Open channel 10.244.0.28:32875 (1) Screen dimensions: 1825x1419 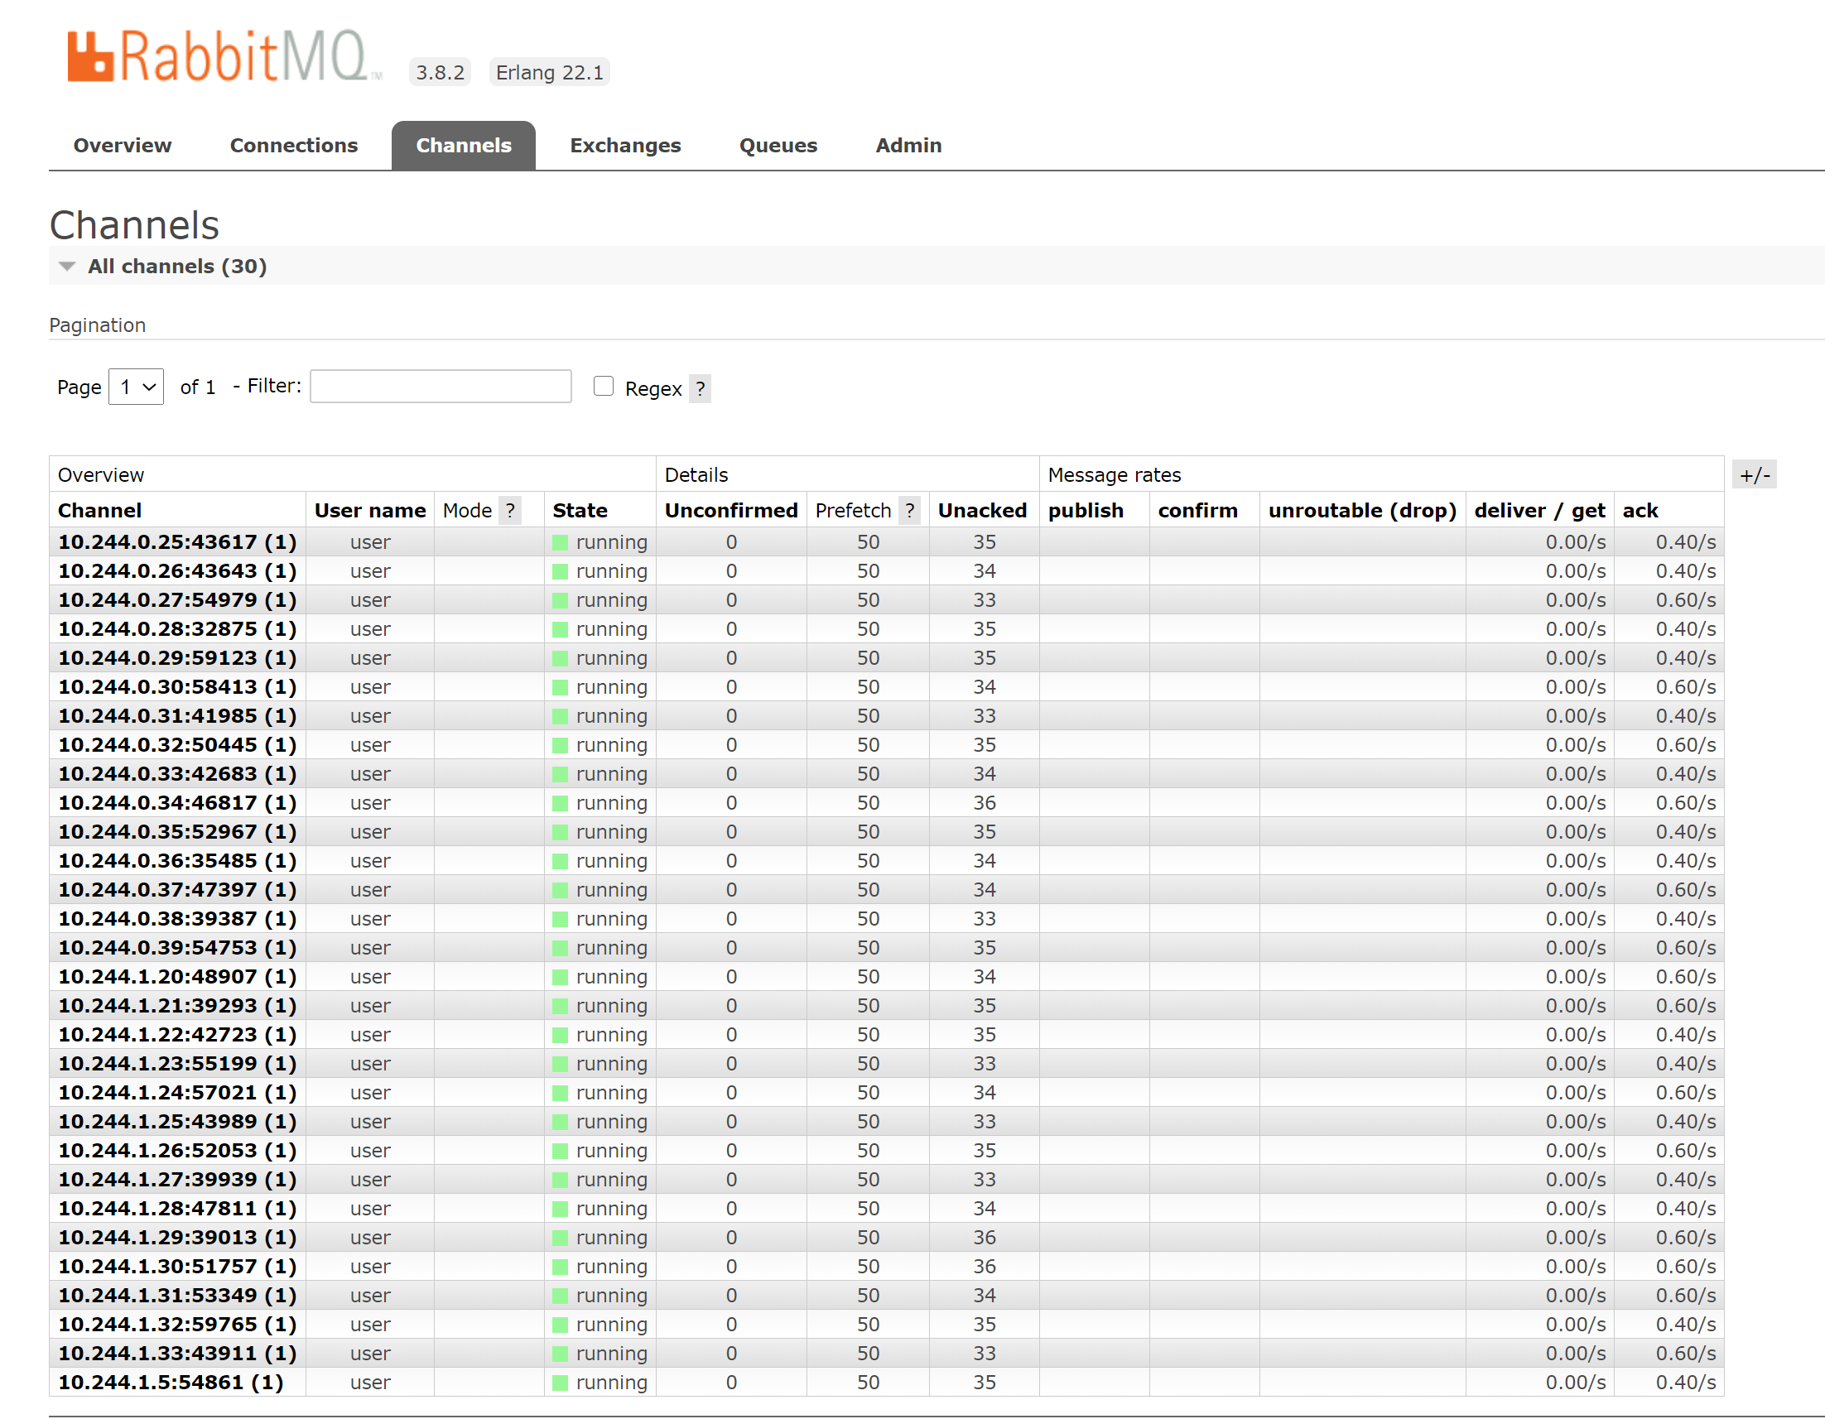(x=177, y=629)
